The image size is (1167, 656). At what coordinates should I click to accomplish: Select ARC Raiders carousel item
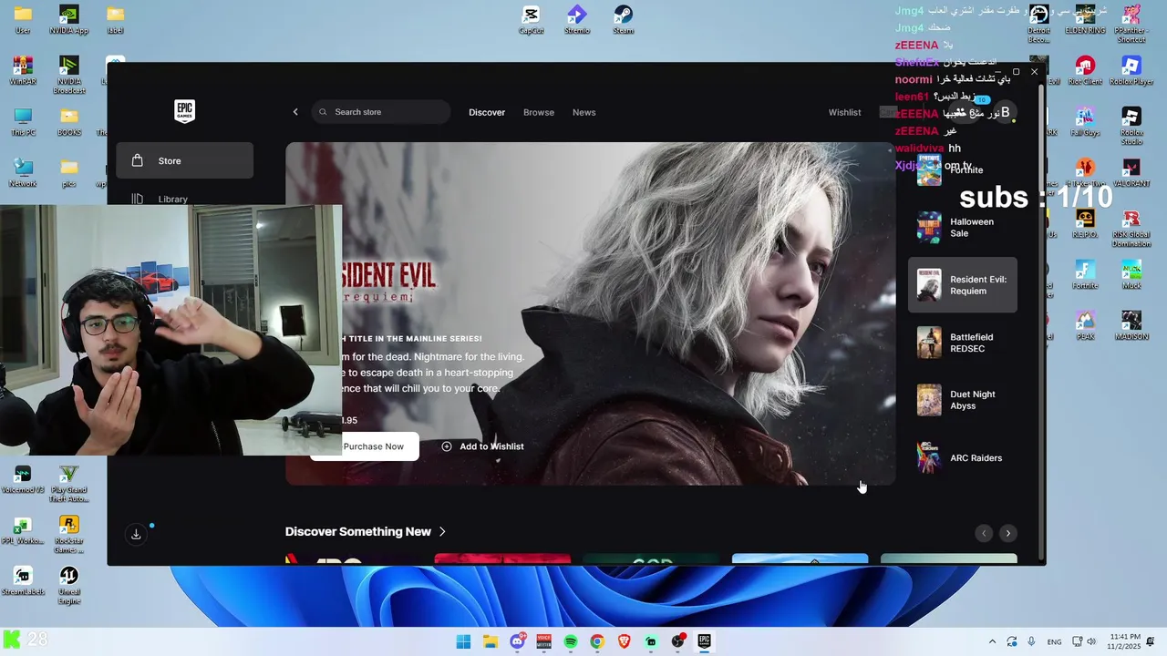click(963, 457)
